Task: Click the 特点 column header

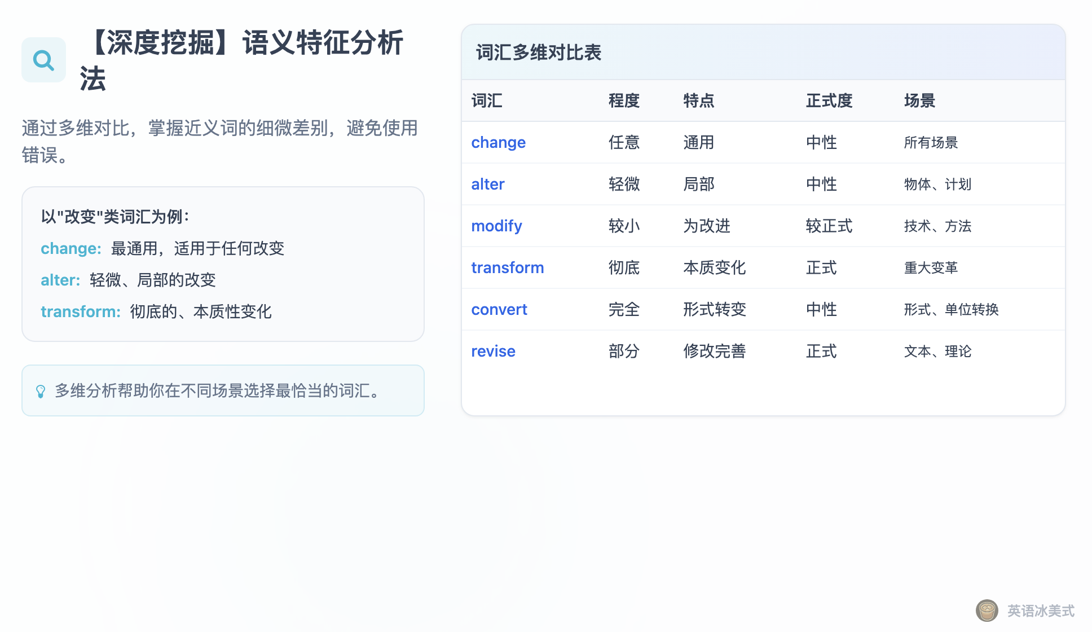Action: [698, 100]
